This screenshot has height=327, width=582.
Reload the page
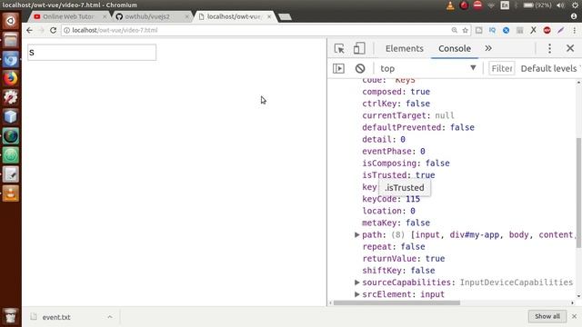click(53, 30)
